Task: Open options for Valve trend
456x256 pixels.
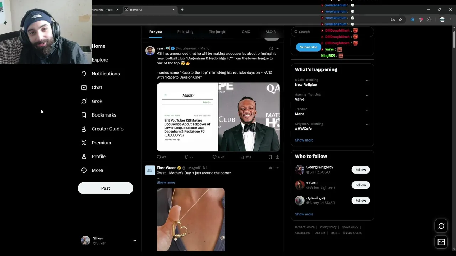Action: tap(368, 95)
